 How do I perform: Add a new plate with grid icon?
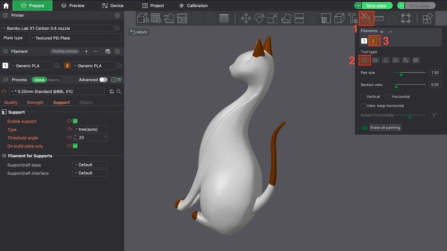pos(156,18)
